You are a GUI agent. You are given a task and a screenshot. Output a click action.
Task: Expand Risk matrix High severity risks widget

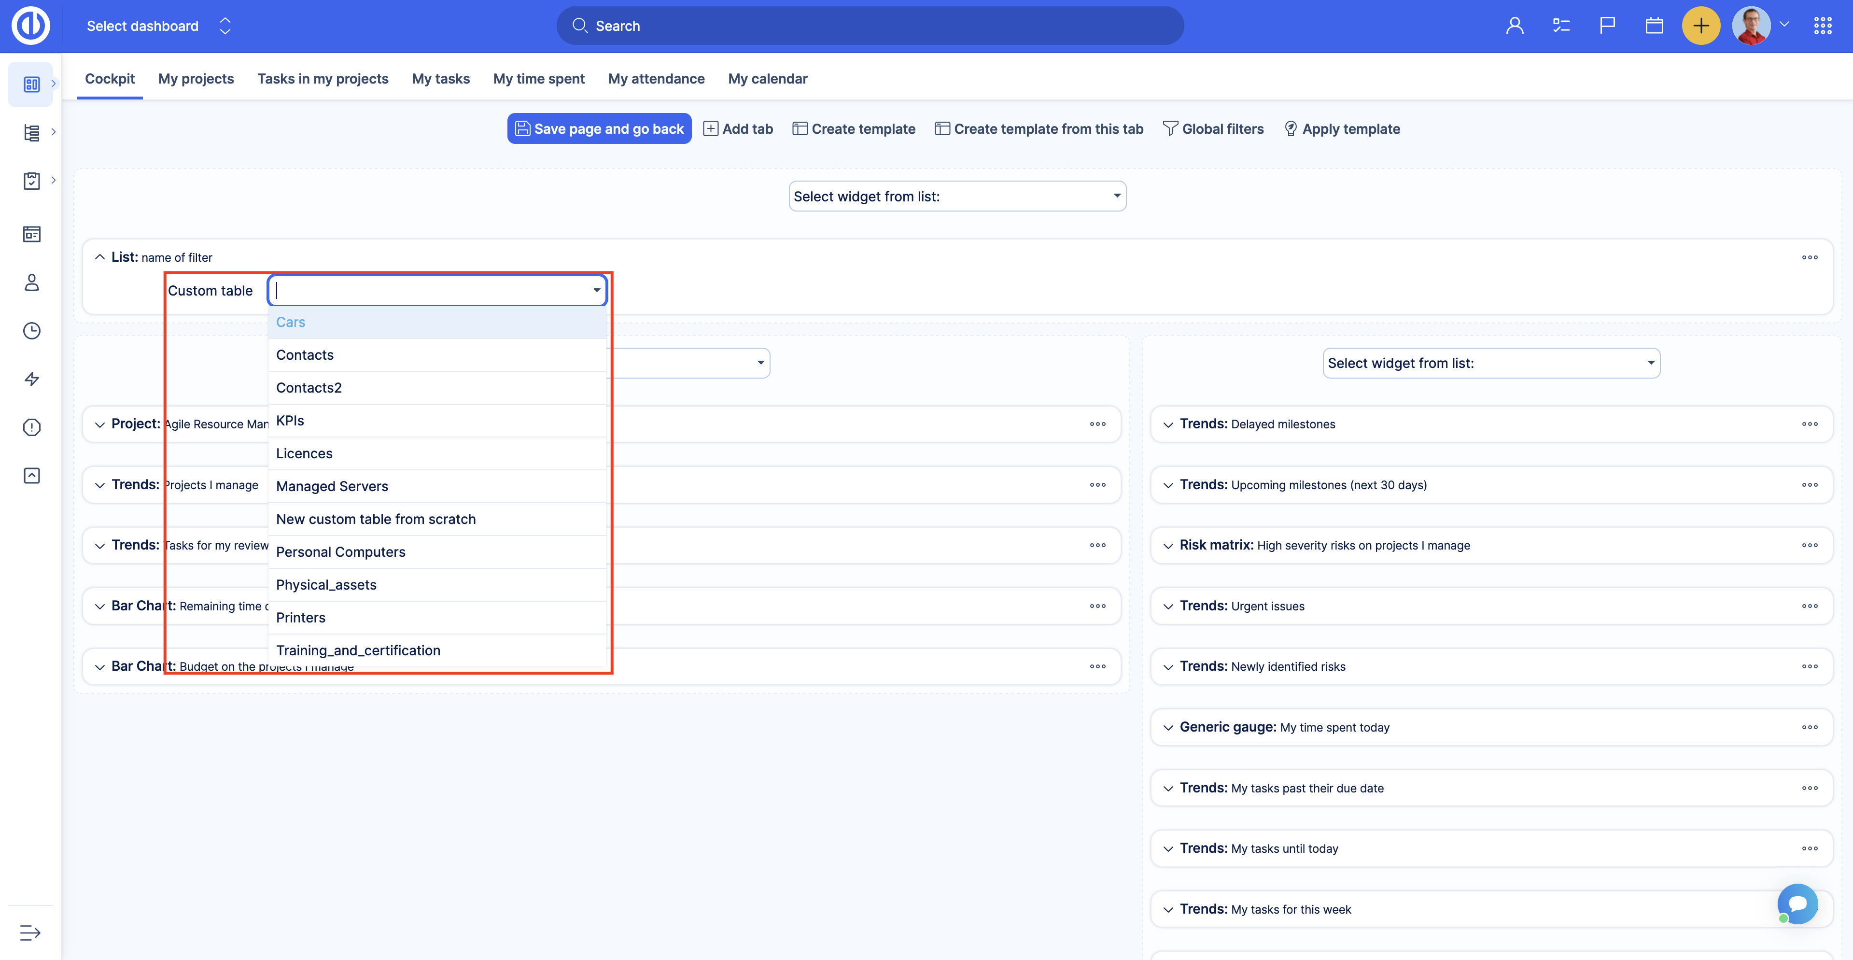pos(1168,546)
